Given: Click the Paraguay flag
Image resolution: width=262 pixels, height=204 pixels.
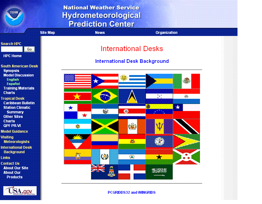Looking at the screenshot, I should (x=186, y=96).
